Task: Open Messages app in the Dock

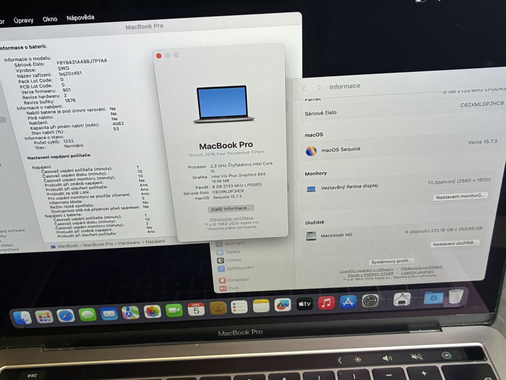Action: pyautogui.click(x=87, y=314)
